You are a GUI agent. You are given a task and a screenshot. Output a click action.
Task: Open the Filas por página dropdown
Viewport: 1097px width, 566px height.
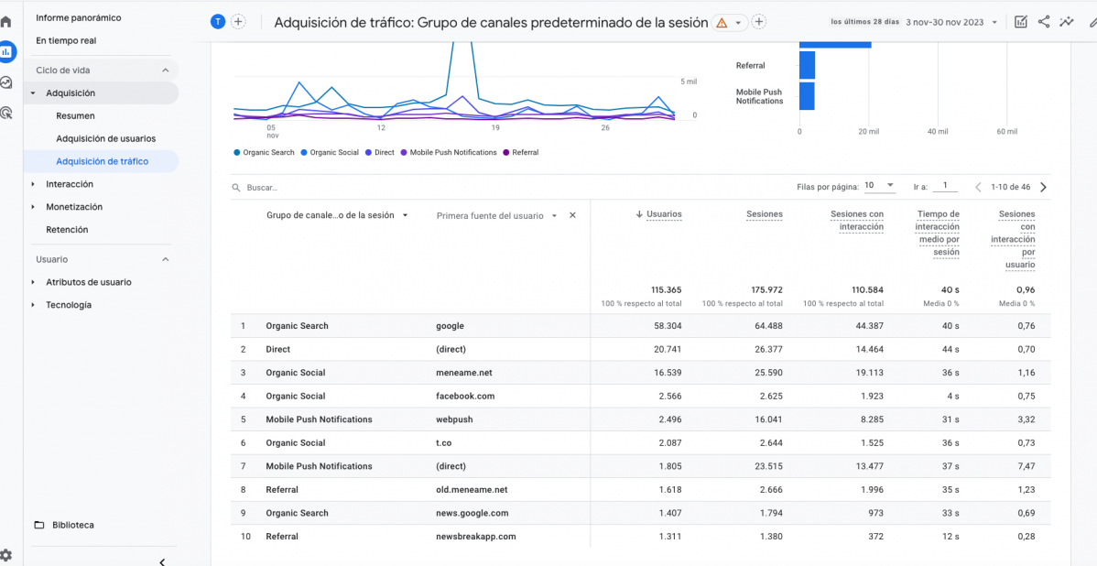click(x=880, y=185)
